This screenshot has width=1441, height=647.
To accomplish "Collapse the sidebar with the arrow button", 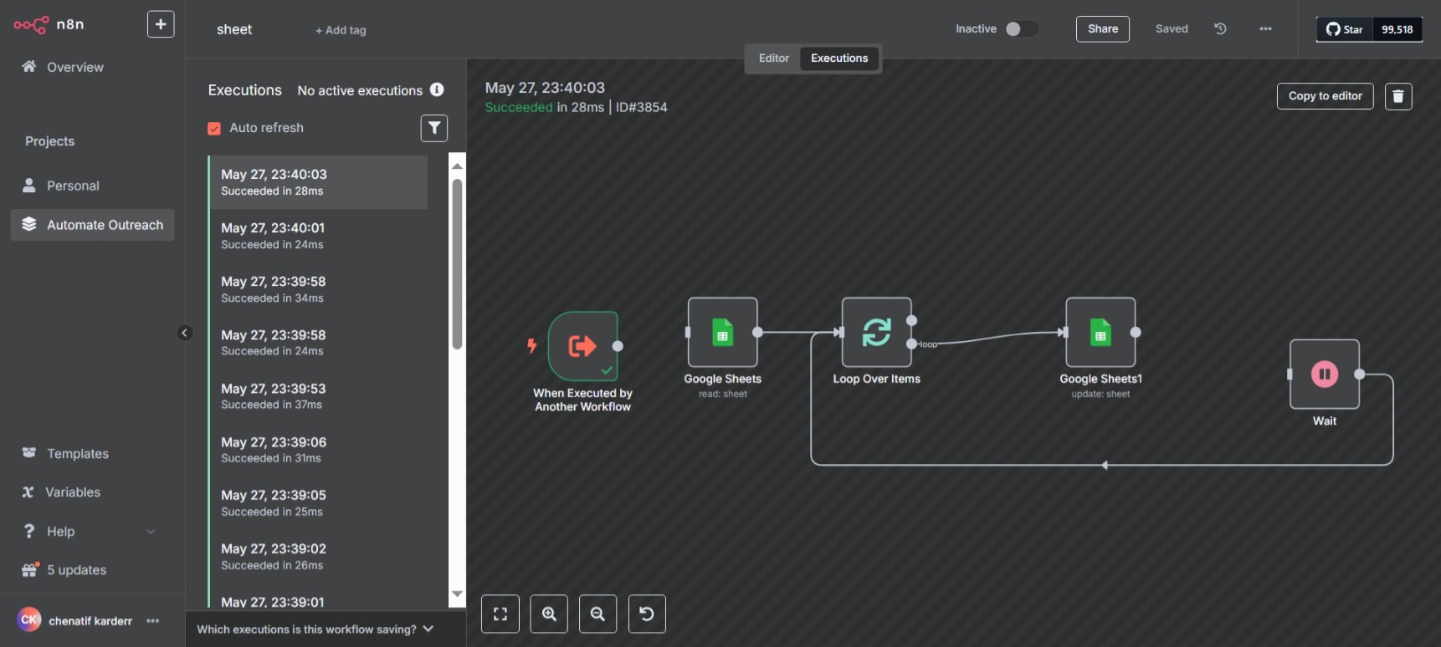I will (185, 333).
